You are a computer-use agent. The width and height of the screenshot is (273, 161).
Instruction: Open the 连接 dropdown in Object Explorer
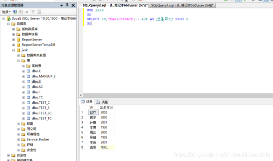pos(6,12)
